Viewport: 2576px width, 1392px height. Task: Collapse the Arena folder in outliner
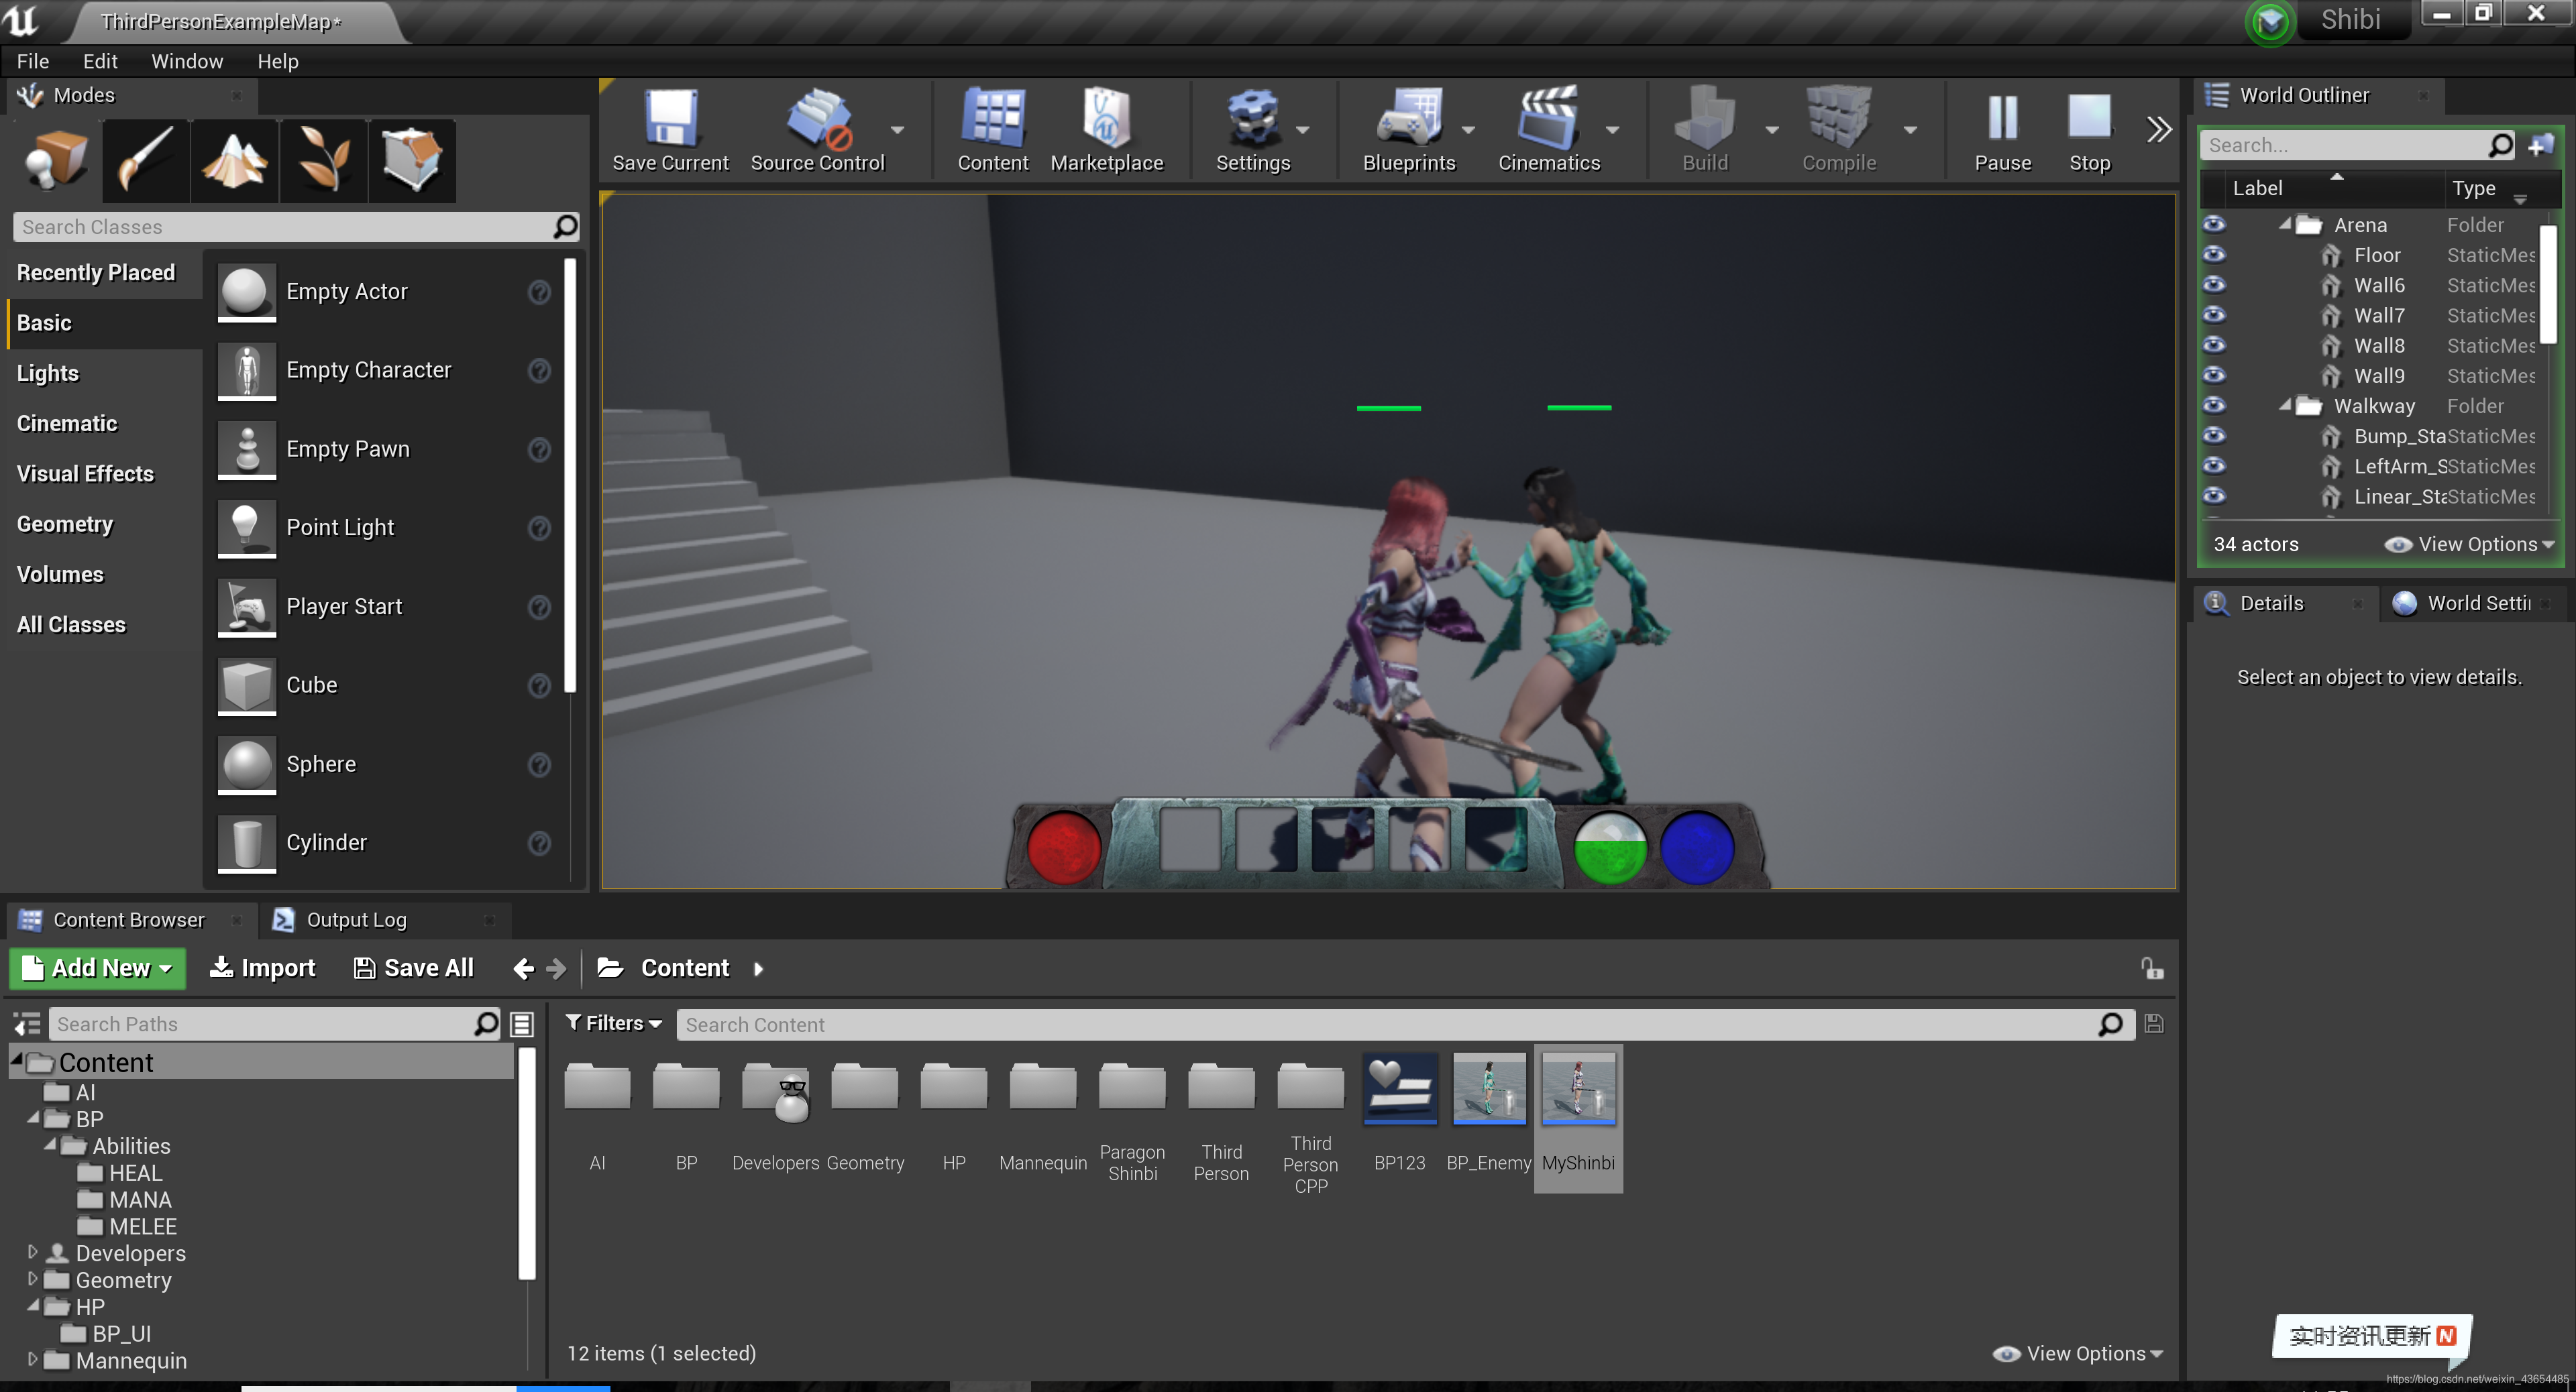[x=2285, y=224]
